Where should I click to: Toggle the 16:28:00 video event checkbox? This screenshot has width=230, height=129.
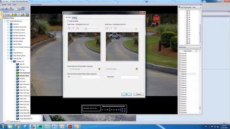point(180,113)
